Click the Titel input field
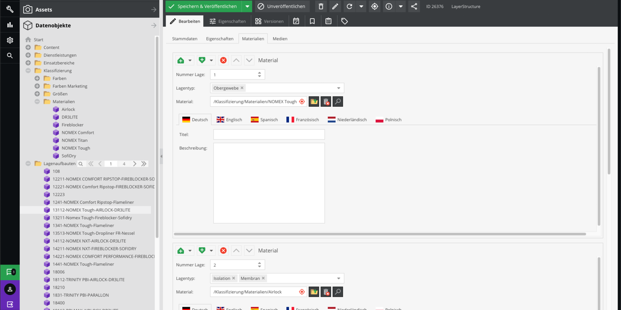This screenshot has width=621, height=310. tap(269, 134)
